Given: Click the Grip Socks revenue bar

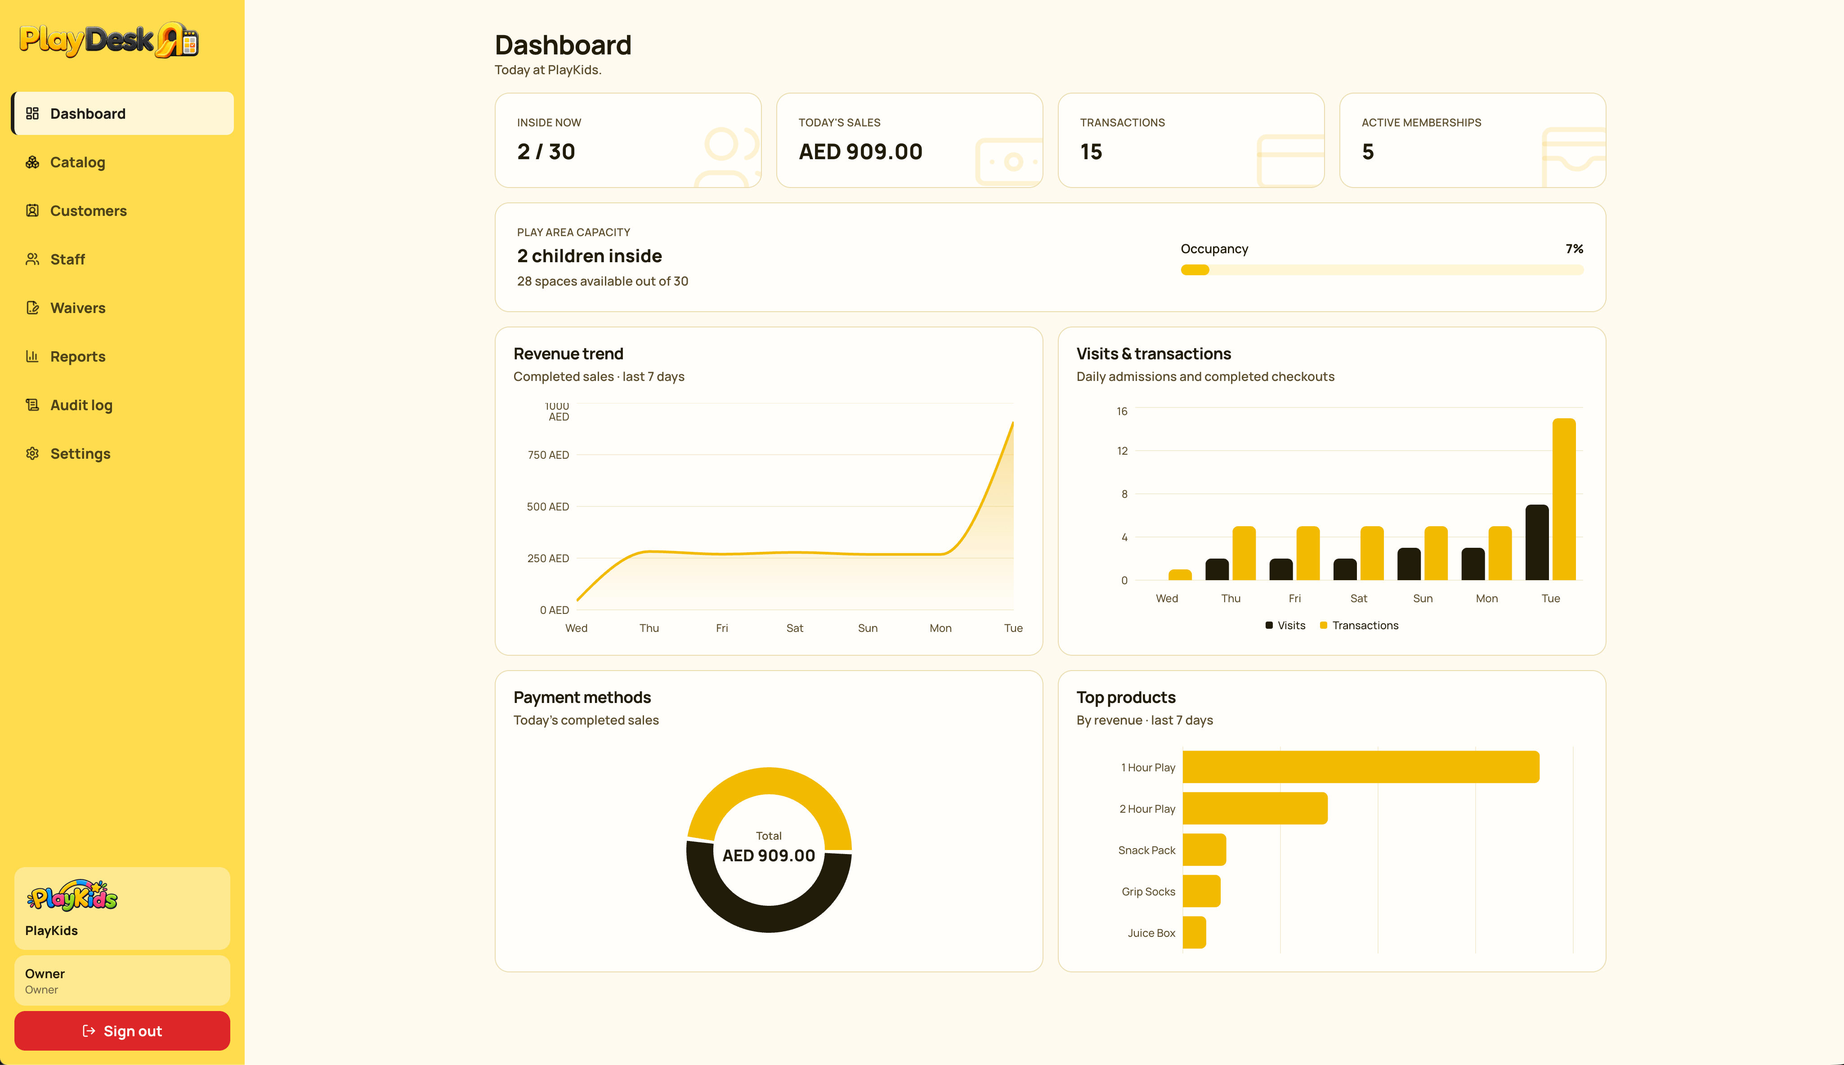Looking at the screenshot, I should pyautogui.click(x=1201, y=891).
